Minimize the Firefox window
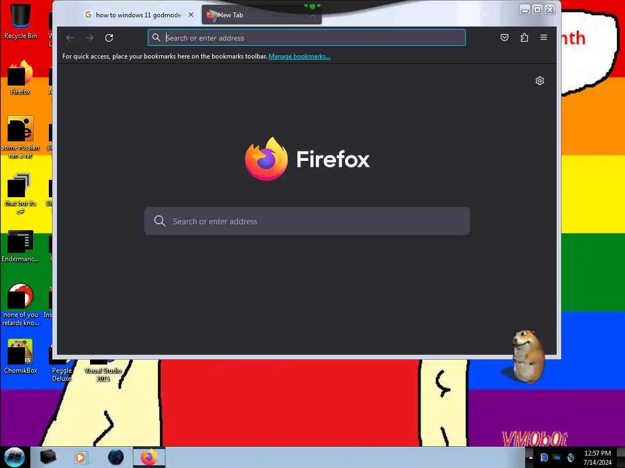Screen dimensions: 625x468 [525, 10]
